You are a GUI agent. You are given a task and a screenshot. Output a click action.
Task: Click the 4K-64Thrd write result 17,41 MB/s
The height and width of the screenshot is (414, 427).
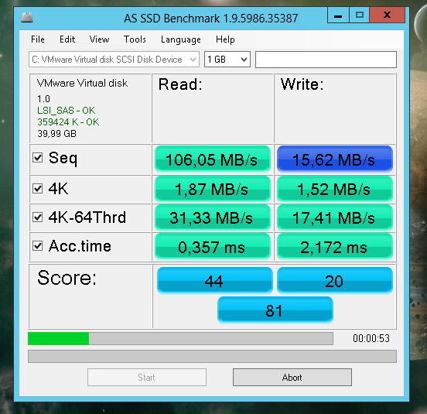click(335, 217)
